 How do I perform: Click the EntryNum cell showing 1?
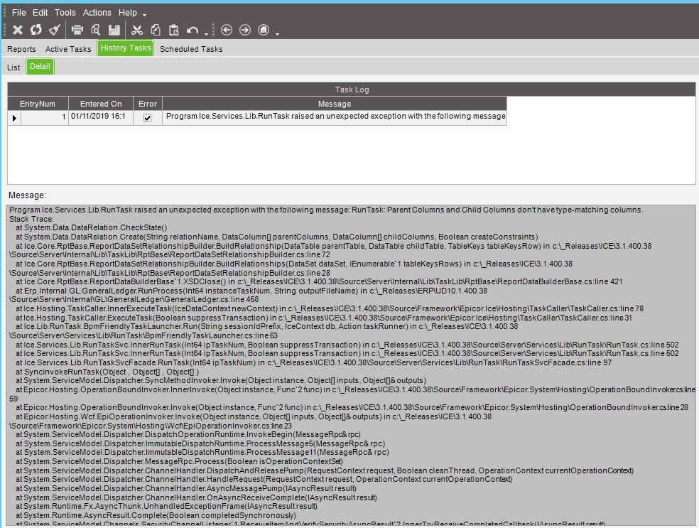45,117
